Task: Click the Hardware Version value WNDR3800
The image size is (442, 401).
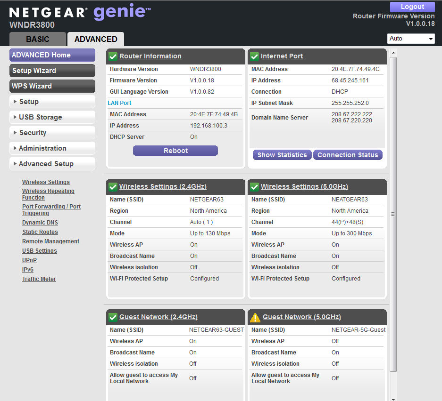Action: coord(206,69)
